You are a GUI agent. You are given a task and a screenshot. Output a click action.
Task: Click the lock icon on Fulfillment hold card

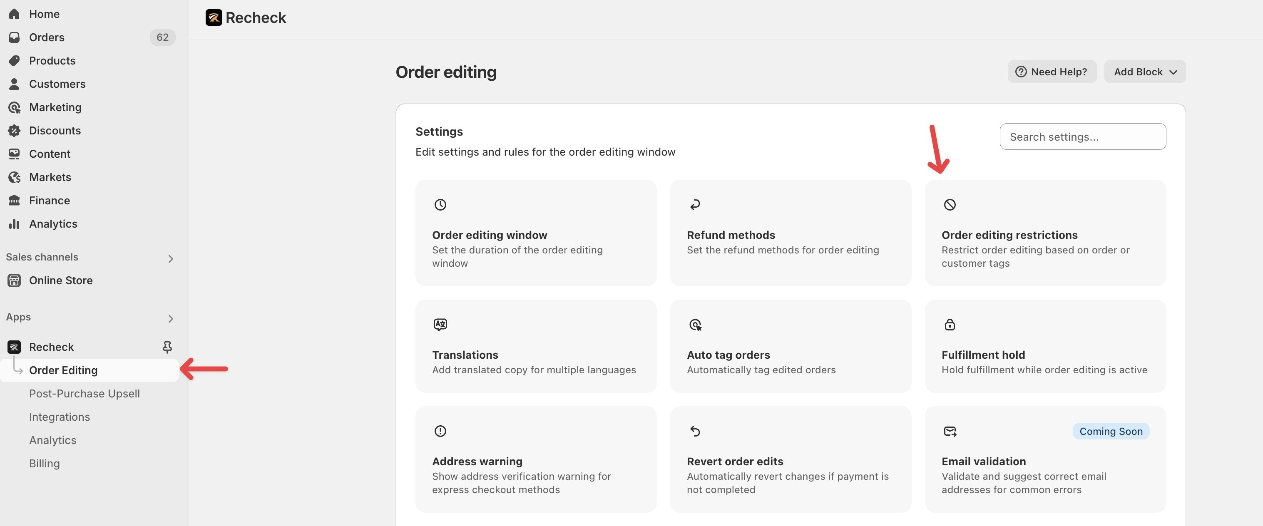pos(950,324)
